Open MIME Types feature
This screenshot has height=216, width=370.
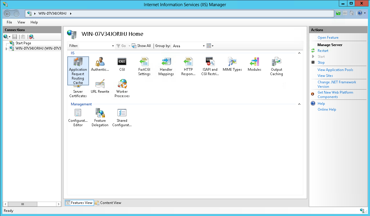coord(232,65)
